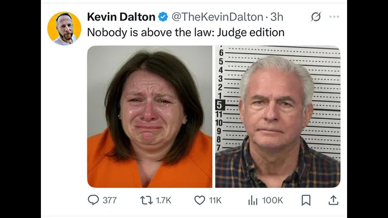
Task: Open the @TheKevinDalton handle link
Action: tap(217, 17)
